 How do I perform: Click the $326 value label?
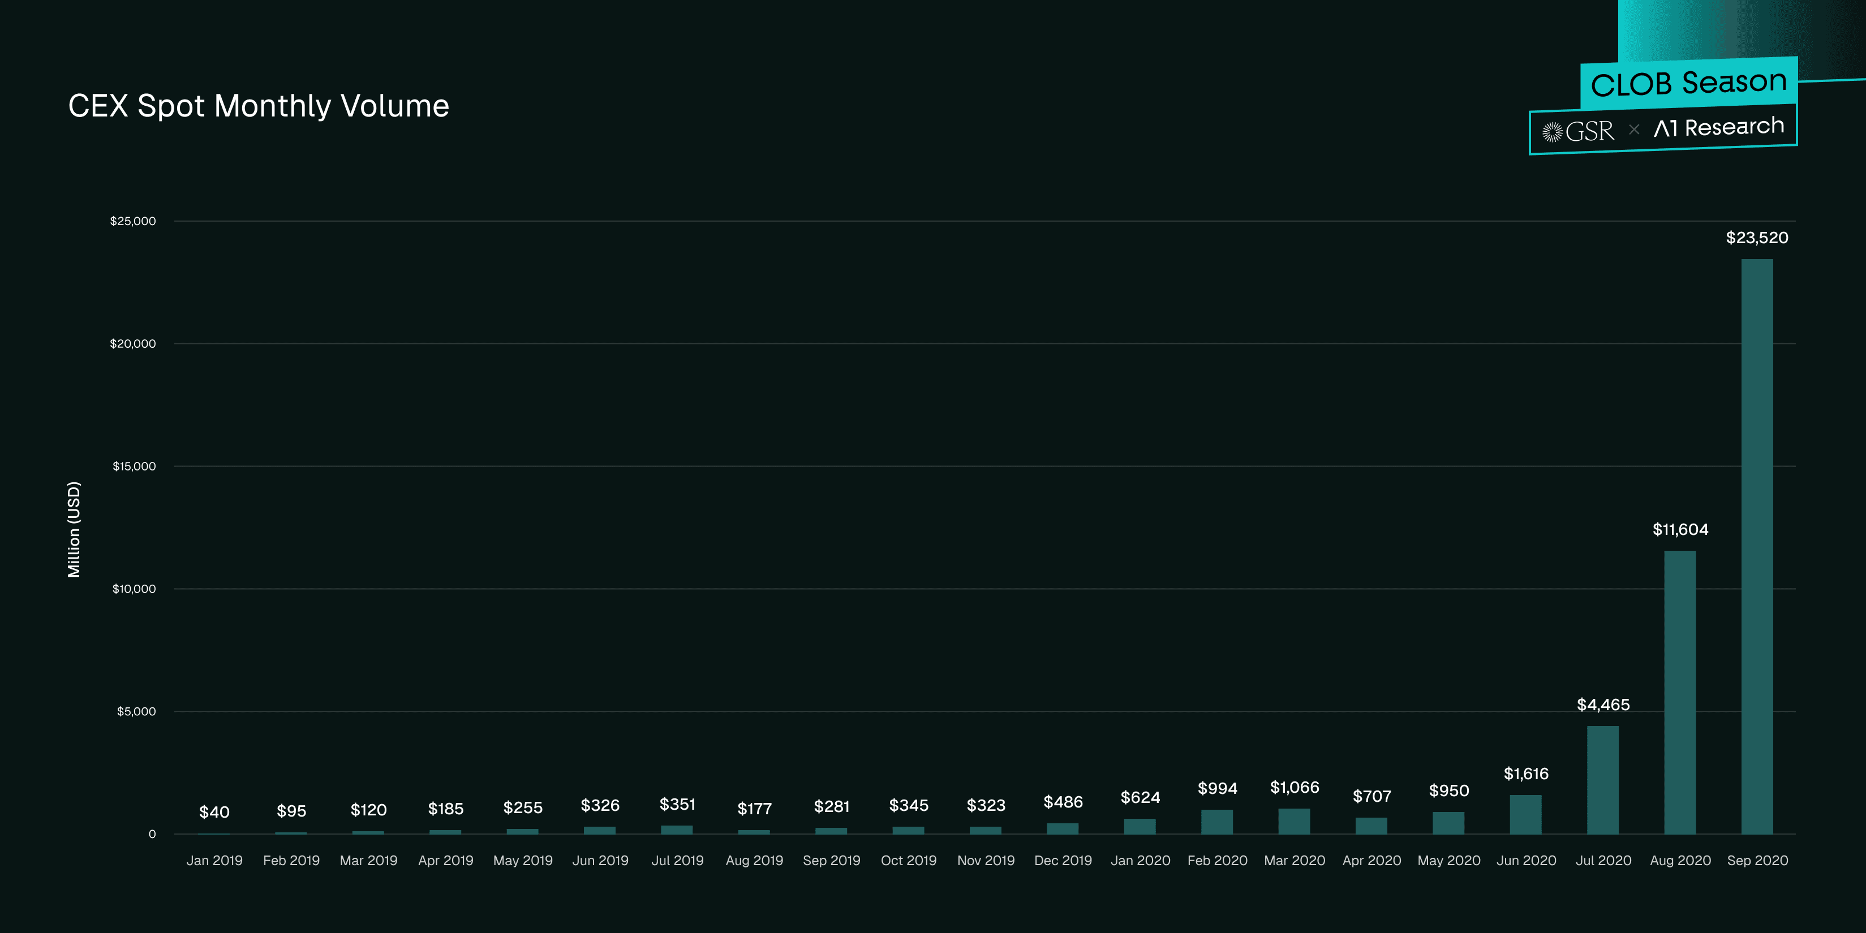coord(600,806)
